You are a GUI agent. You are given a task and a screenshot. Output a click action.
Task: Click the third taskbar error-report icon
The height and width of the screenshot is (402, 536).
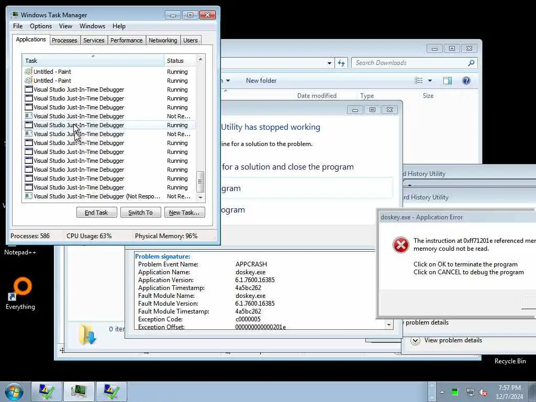[x=111, y=392]
